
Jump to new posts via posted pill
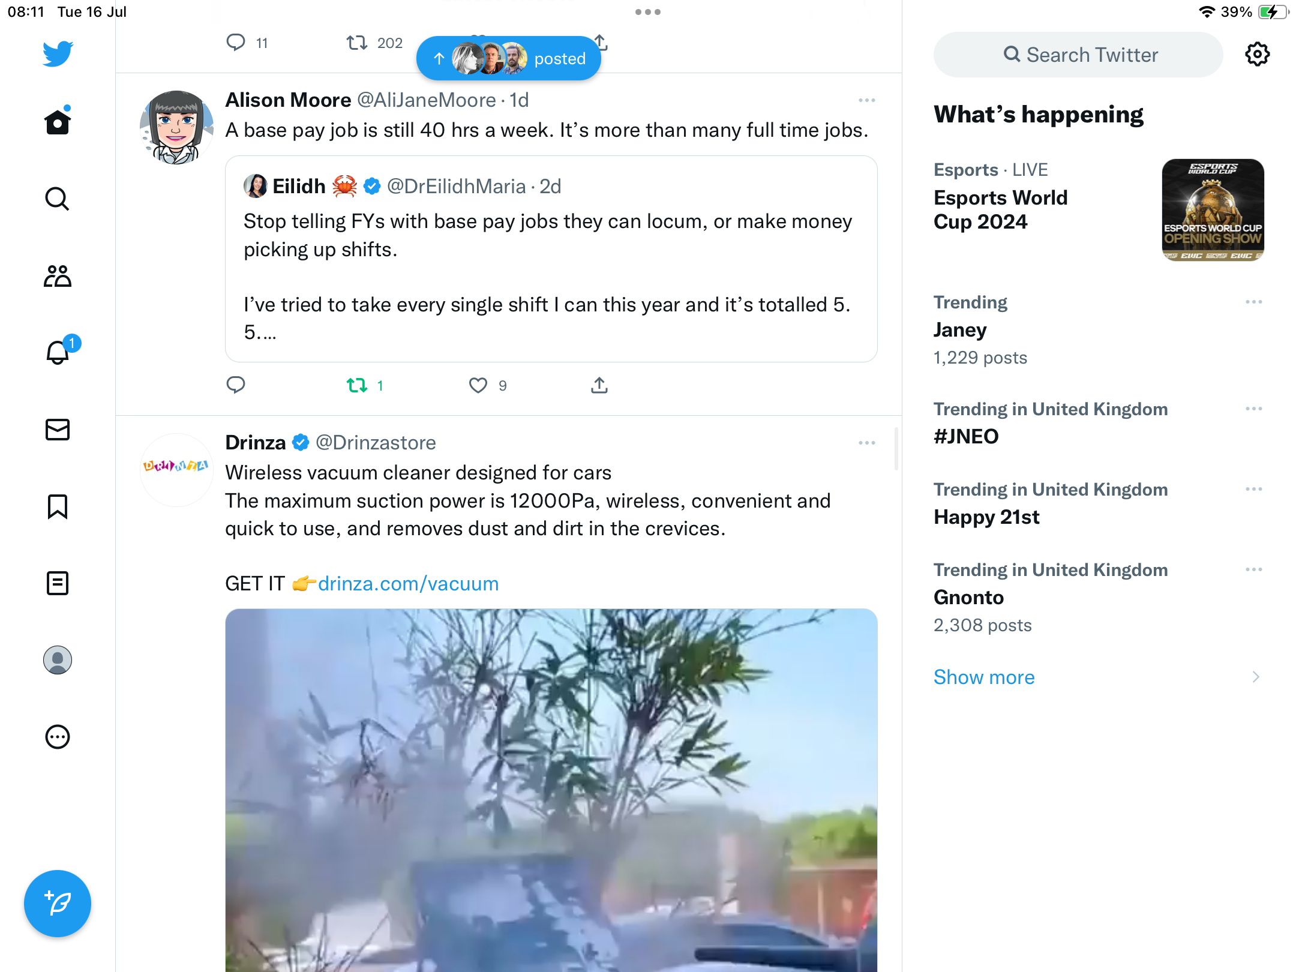[509, 58]
